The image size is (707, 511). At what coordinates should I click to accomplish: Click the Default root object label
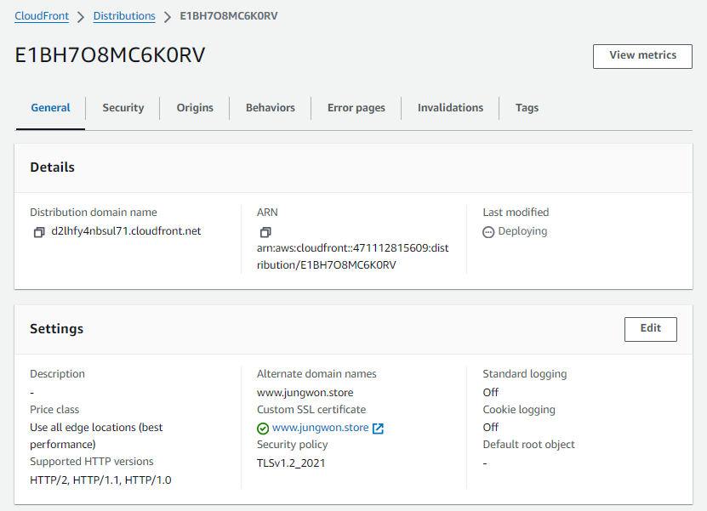[x=528, y=445]
